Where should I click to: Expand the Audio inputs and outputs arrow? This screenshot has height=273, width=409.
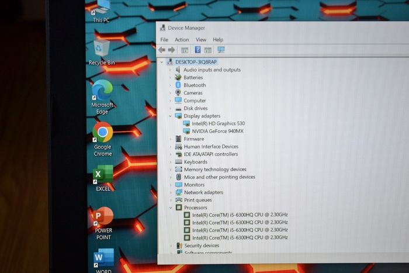coord(171,70)
